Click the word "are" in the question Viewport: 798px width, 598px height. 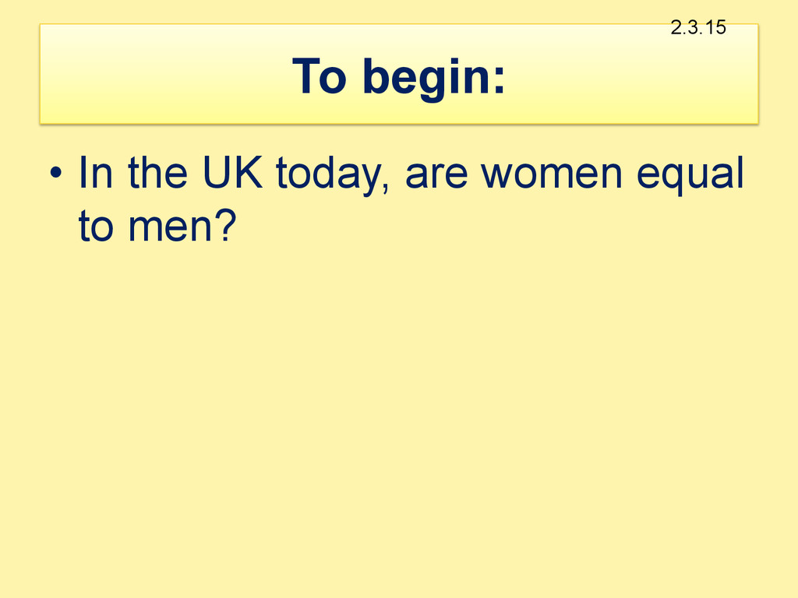pyautogui.click(x=436, y=175)
